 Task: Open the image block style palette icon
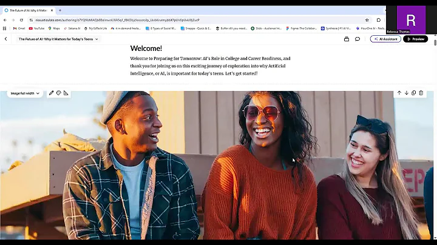58,93
